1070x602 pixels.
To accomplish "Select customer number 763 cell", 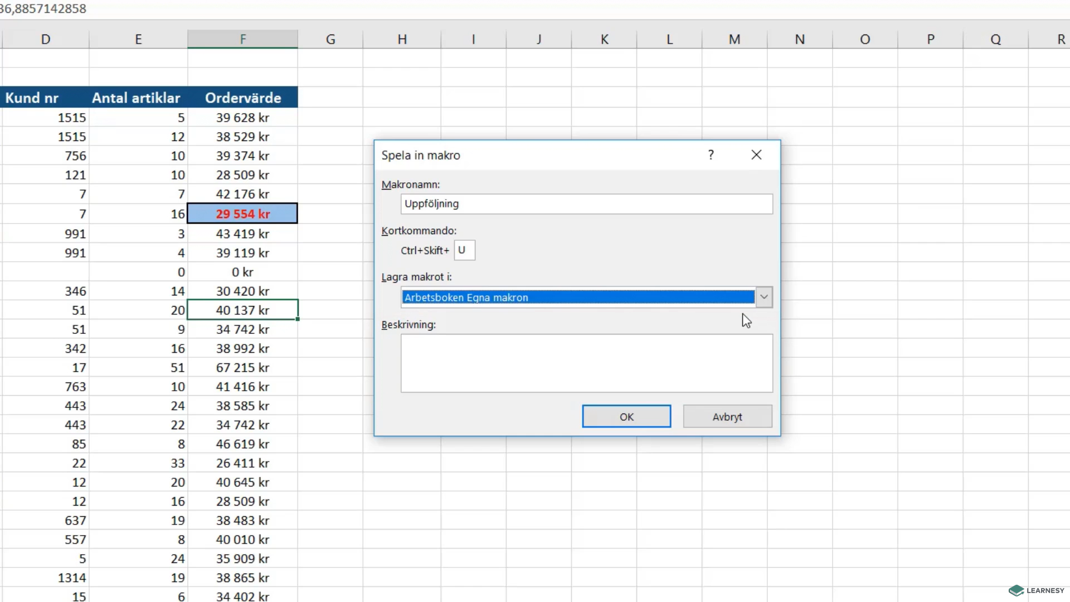I will click(46, 386).
